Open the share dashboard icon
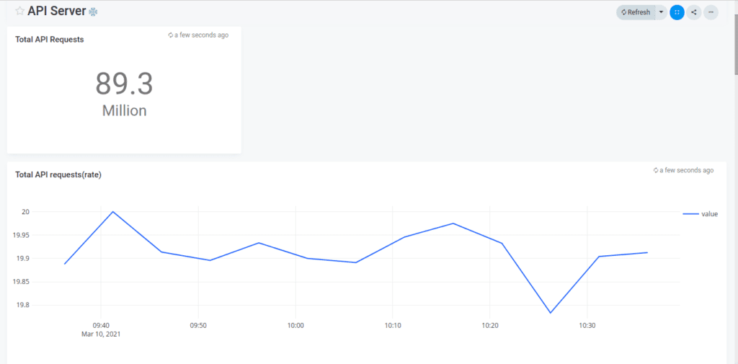 click(694, 12)
